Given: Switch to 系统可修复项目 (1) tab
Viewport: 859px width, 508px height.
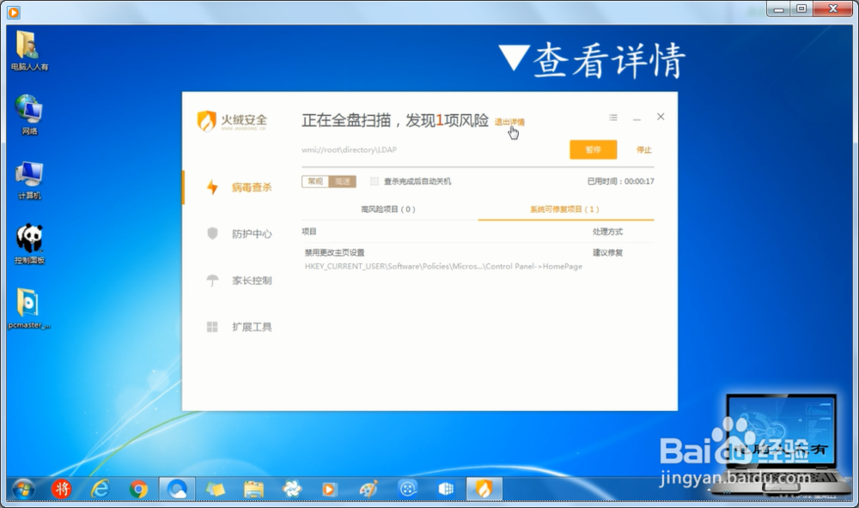Looking at the screenshot, I should coord(565,209).
